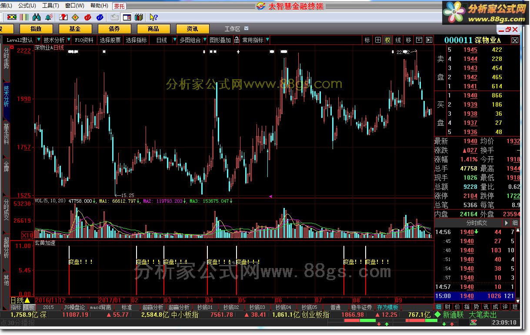Select the 债券 category button
The width and height of the screenshot is (530, 335).
[114, 29]
